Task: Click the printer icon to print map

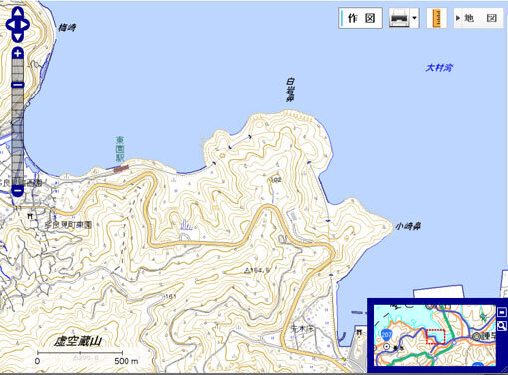Action: [x=399, y=18]
